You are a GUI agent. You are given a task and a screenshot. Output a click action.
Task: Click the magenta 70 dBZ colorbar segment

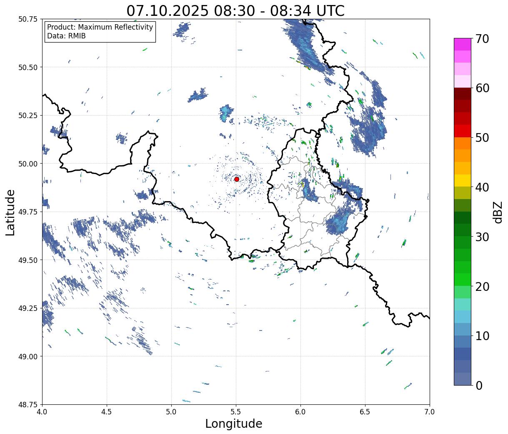click(463, 44)
